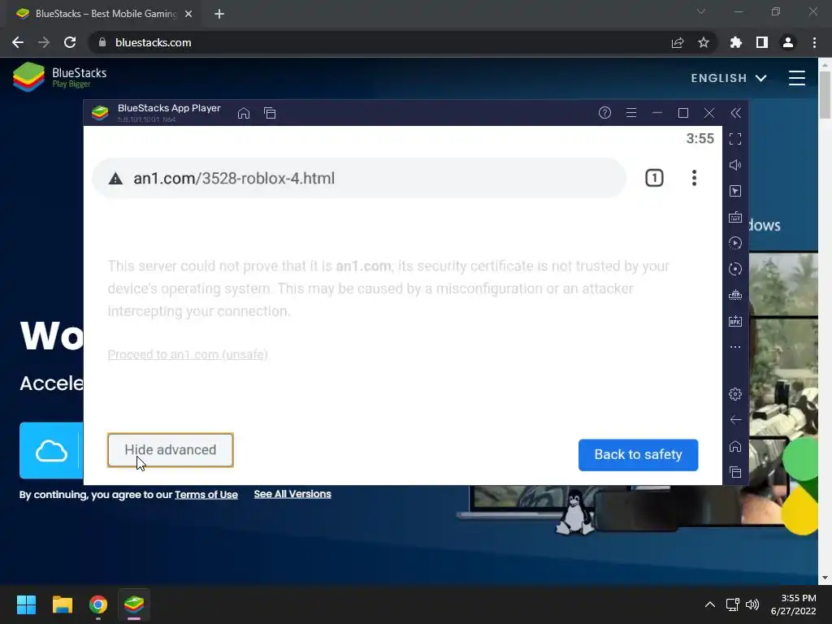Viewport: 832px width, 624px height.
Task: Open BlueStacks App Player hamburger menu
Action: tap(630, 112)
